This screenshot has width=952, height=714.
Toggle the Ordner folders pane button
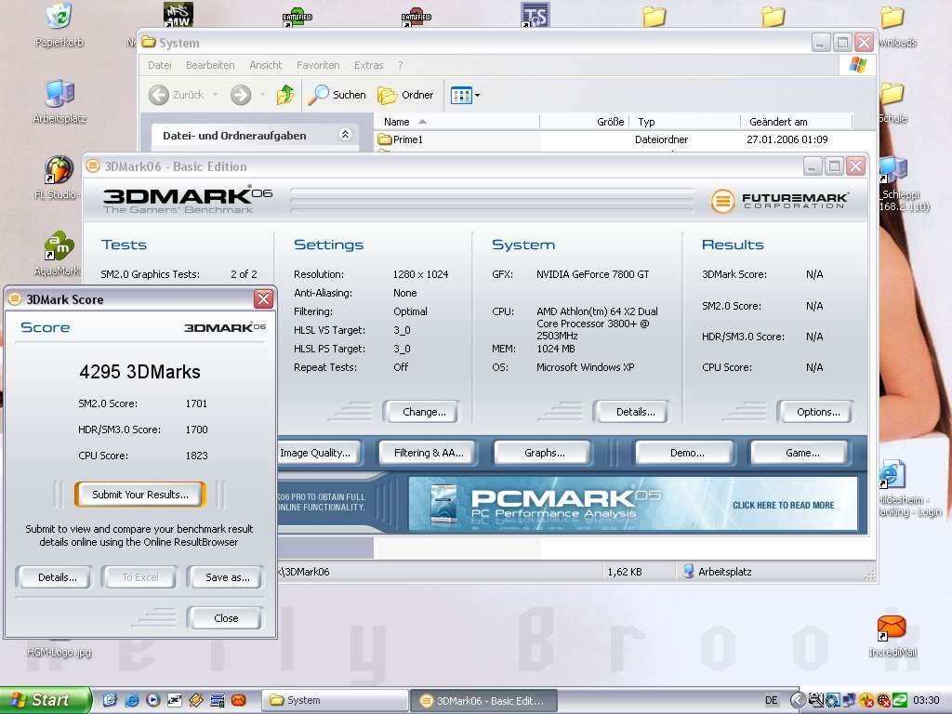pos(405,95)
